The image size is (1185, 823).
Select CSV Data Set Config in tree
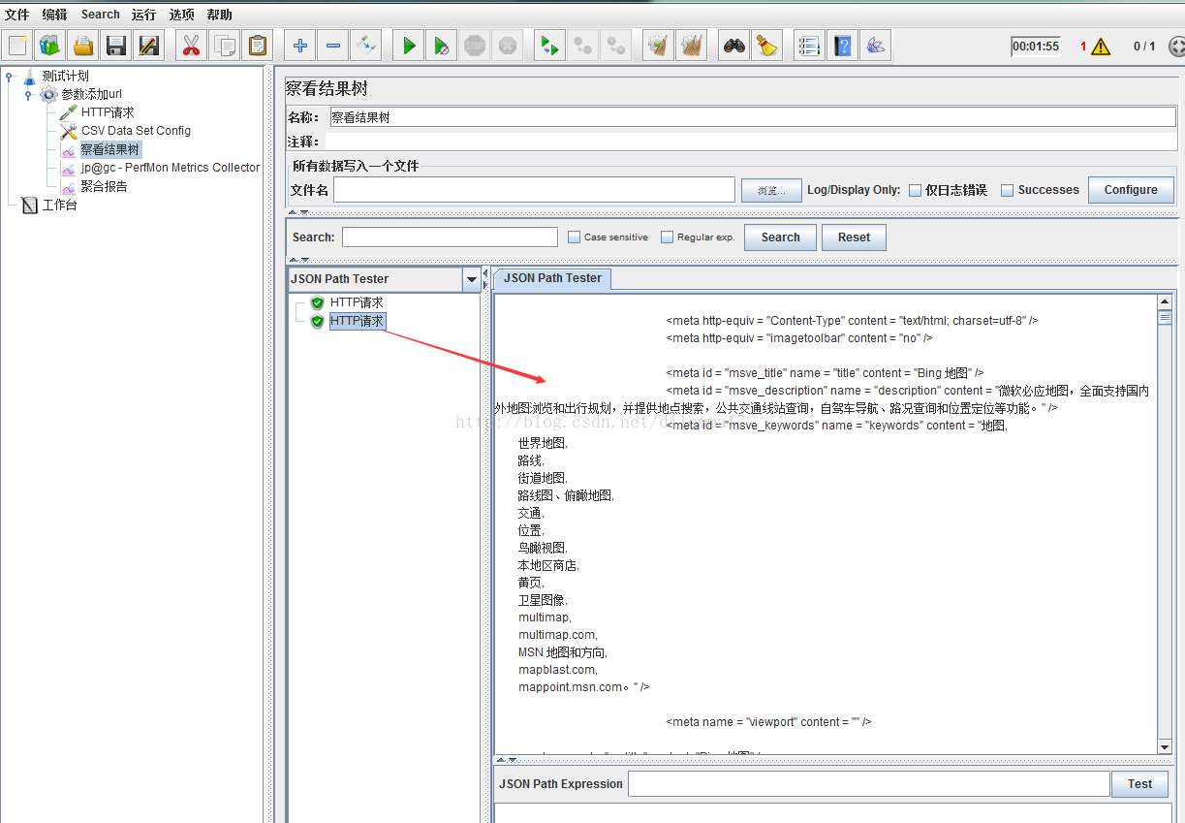pyautogui.click(x=136, y=131)
